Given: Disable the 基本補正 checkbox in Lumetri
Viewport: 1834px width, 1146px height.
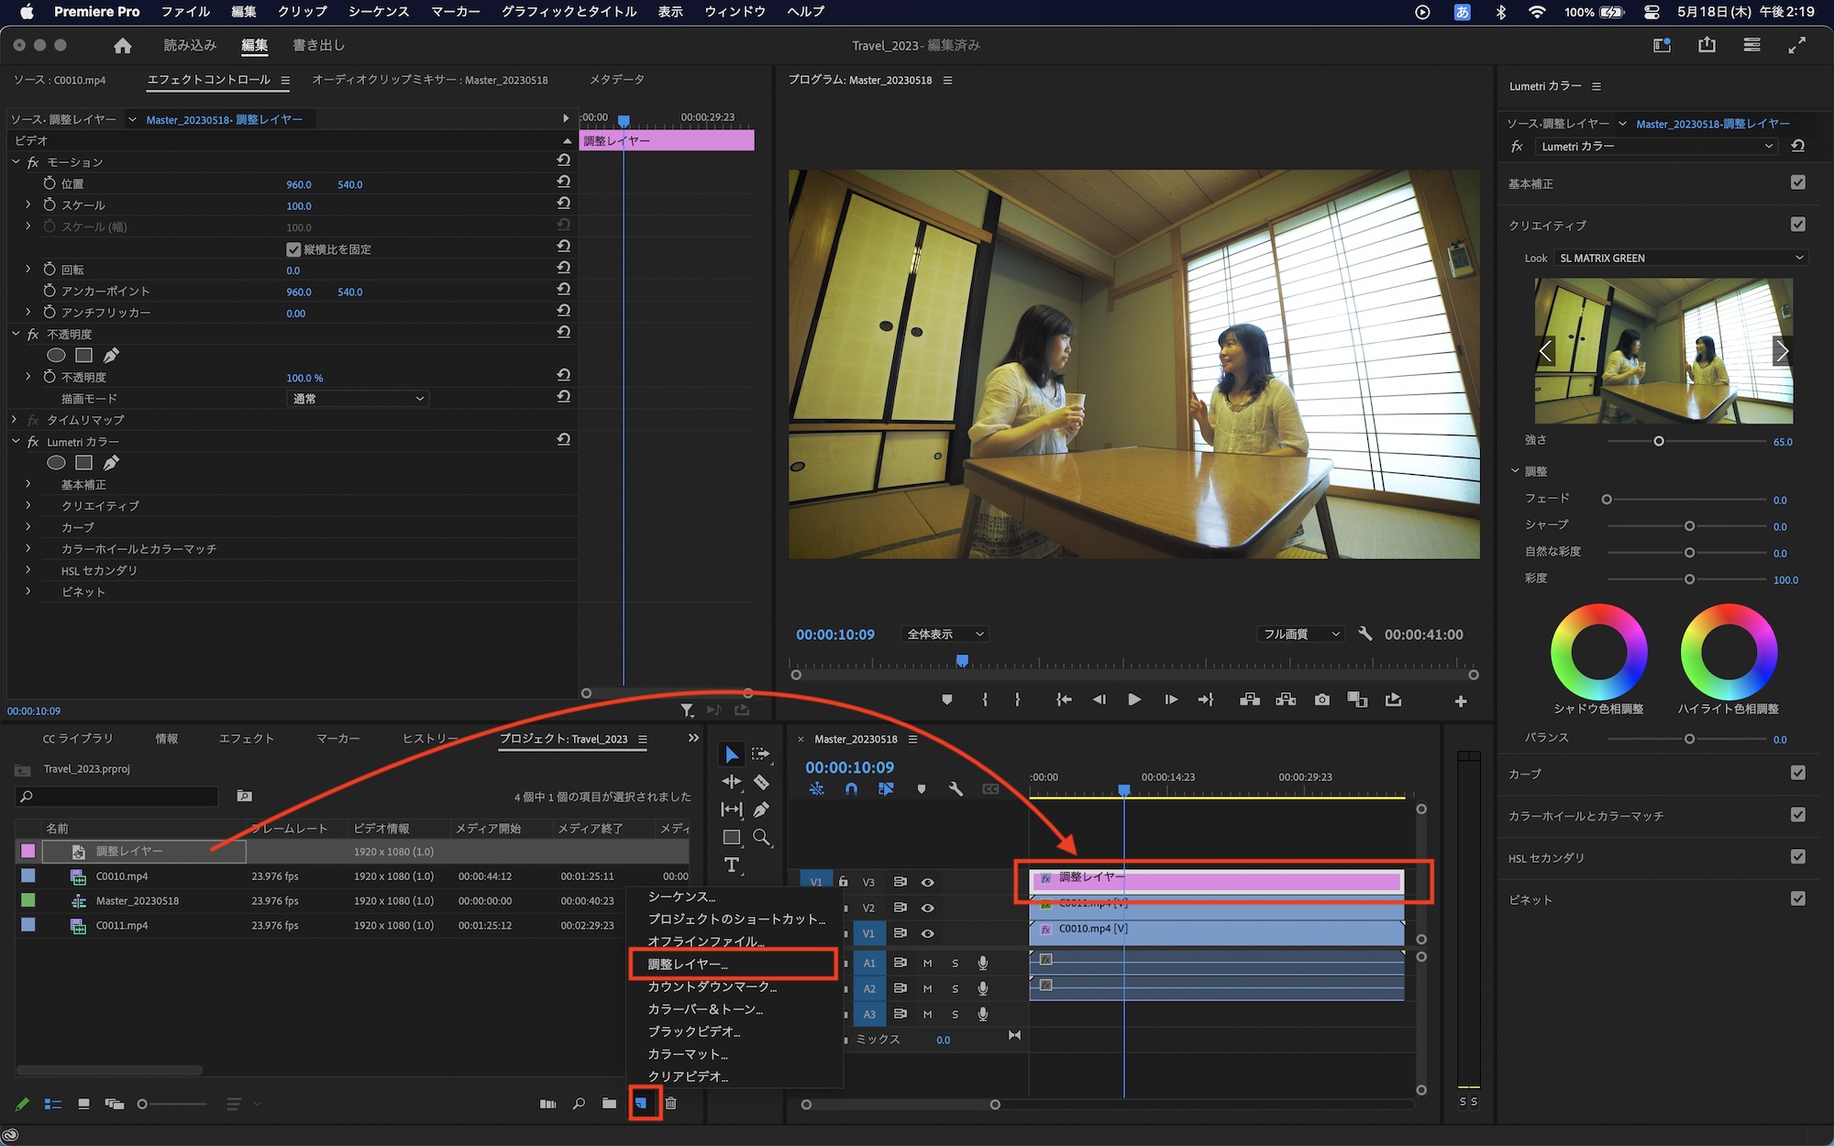Looking at the screenshot, I should (1797, 182).
